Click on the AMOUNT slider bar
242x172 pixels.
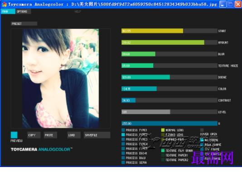(x=169, y=43)
